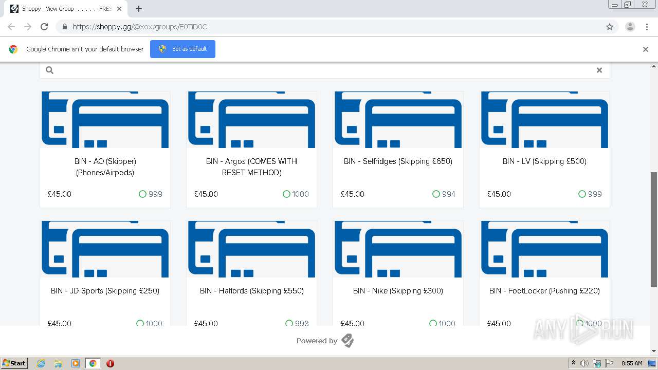Click stock count 1000 on Argos card
The width and height of the screenshot is (658, 370).
point(301,194)
